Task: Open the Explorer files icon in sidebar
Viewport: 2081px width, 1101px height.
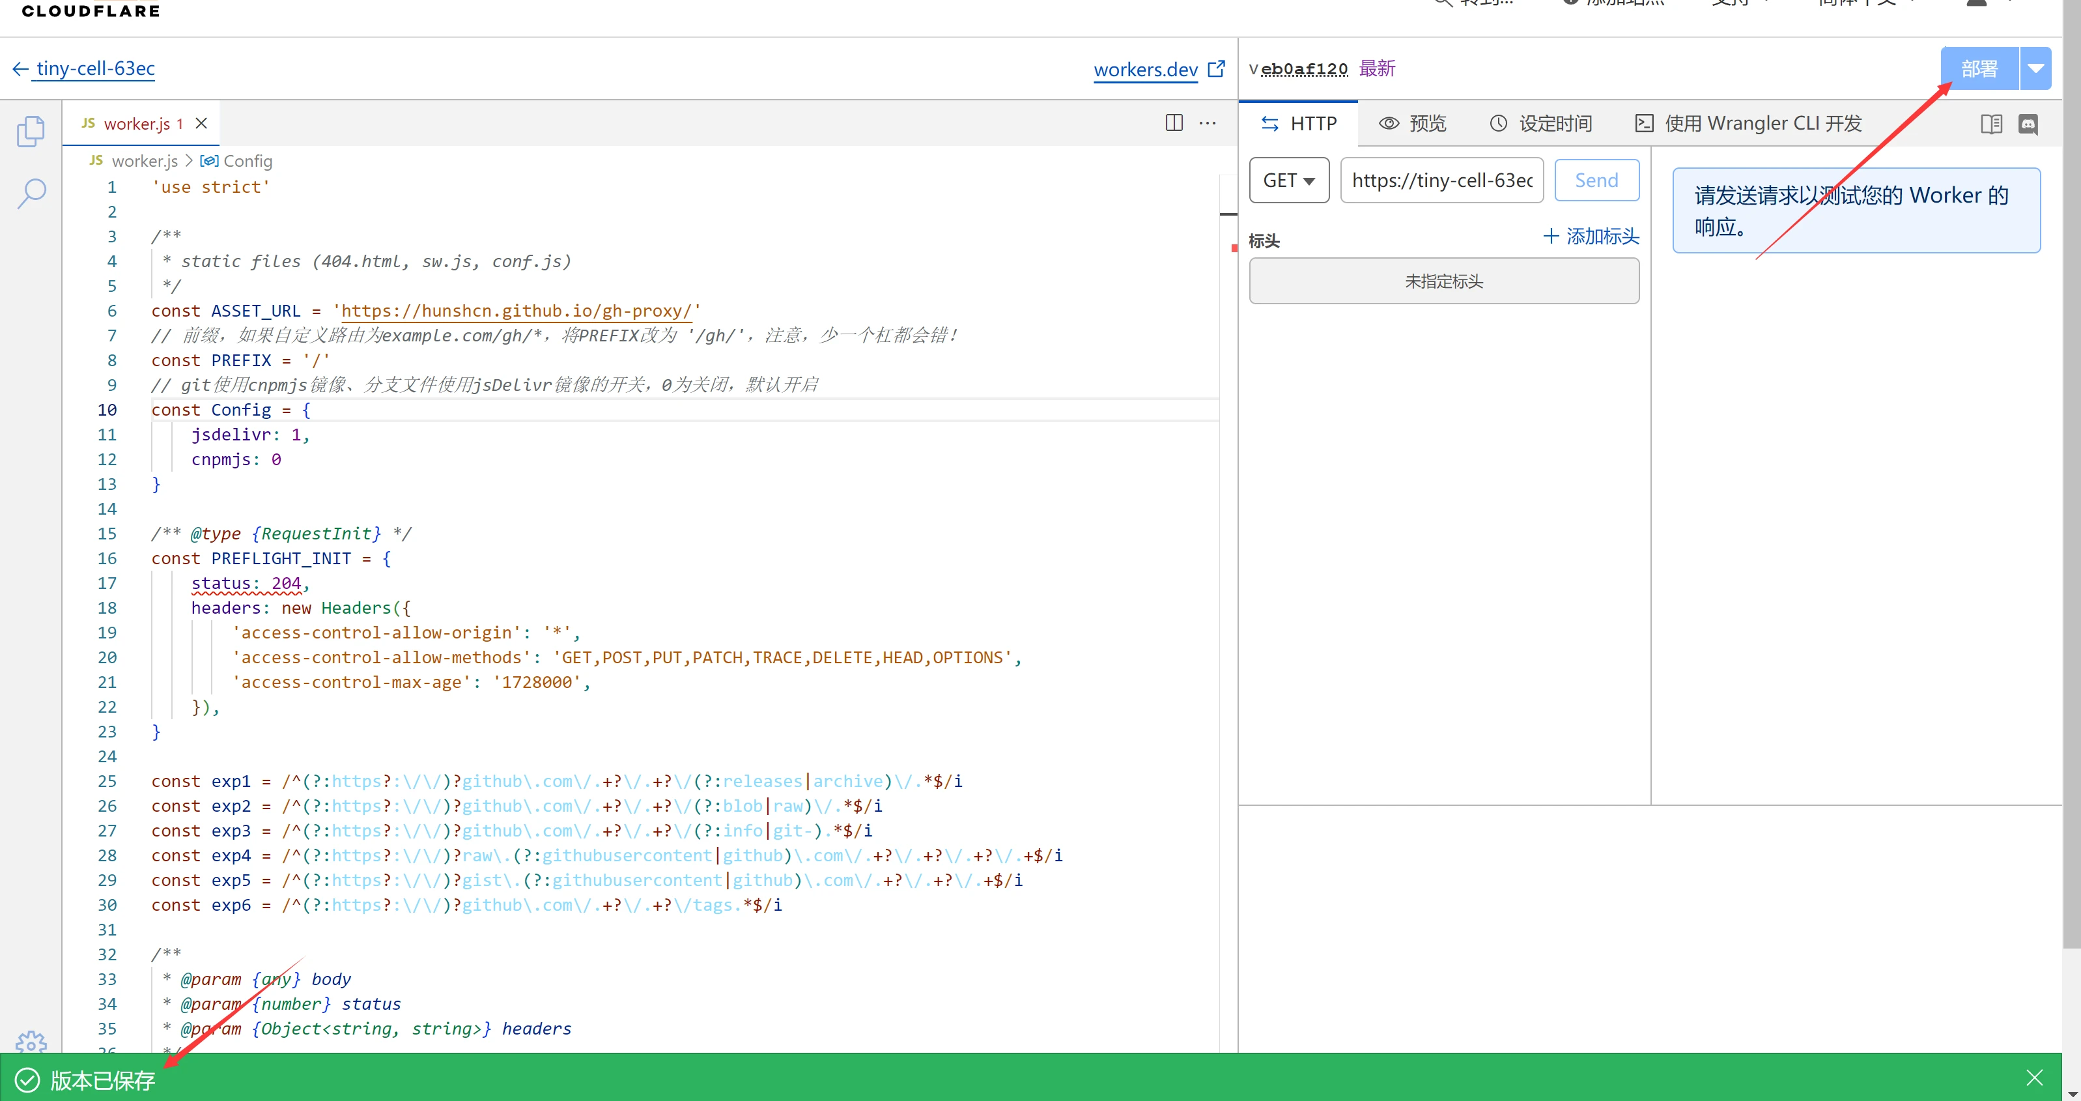Action: pos(31,131)
